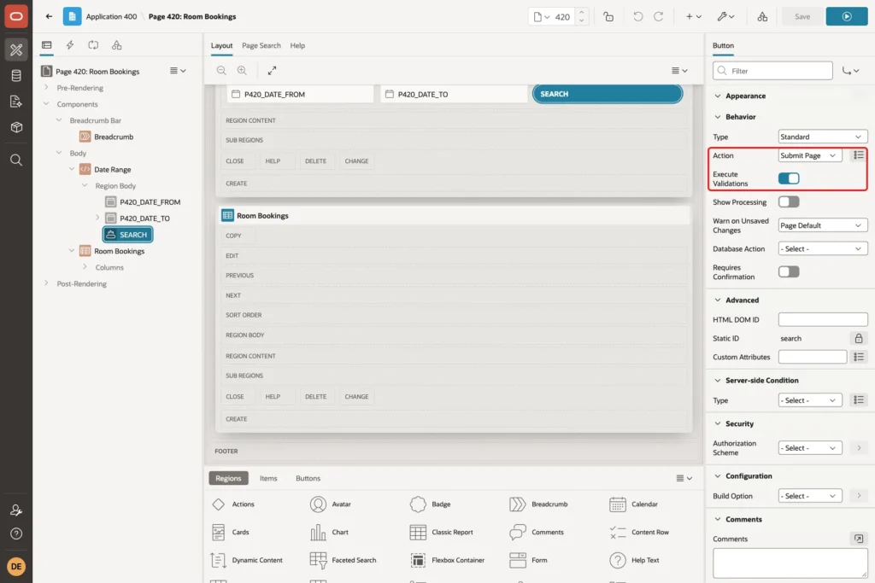Toggle Execute Validations switch off
Image resolution: width=875 pixels, height=583 pixels.
[x=789, y=178]
